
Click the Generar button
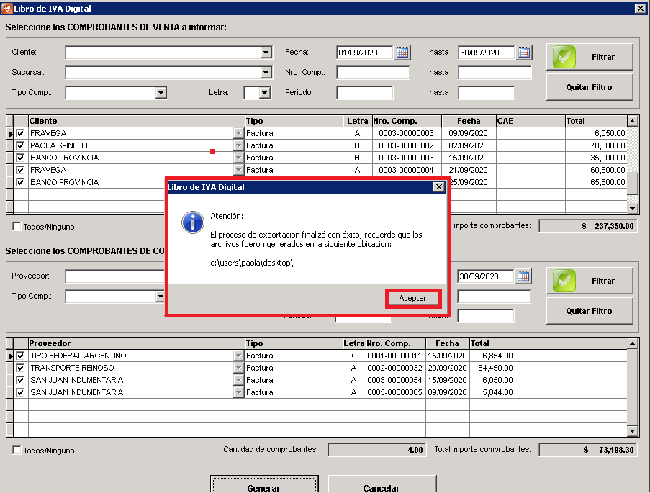pos(264,486)
